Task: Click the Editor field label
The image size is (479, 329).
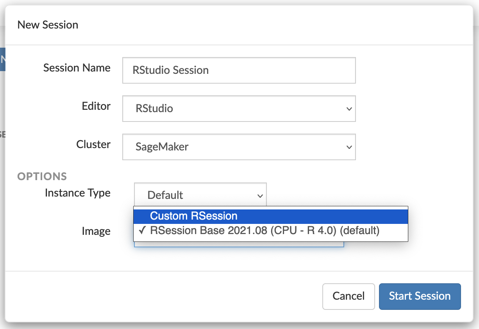Action: coord(96,106)
